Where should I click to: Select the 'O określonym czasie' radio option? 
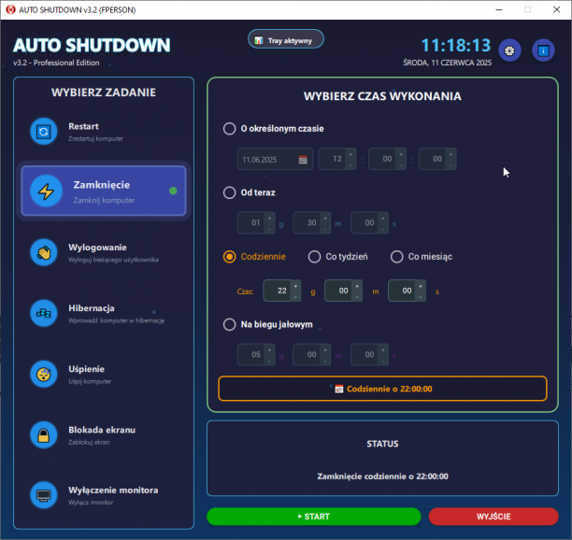(x=230, y=129)
